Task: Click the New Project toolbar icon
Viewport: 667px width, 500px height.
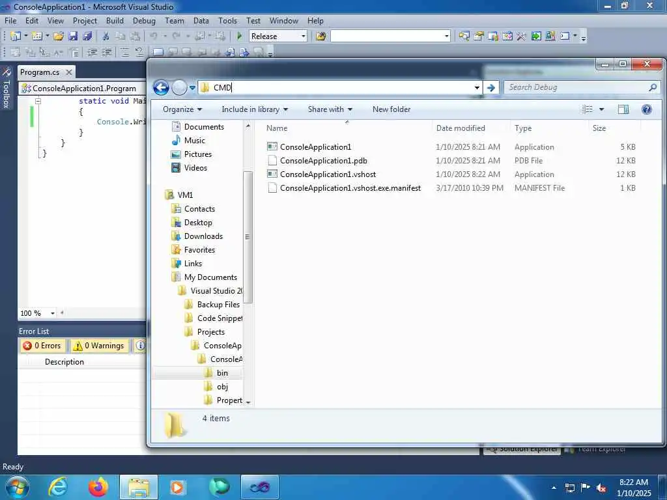Action: point(16,36)
